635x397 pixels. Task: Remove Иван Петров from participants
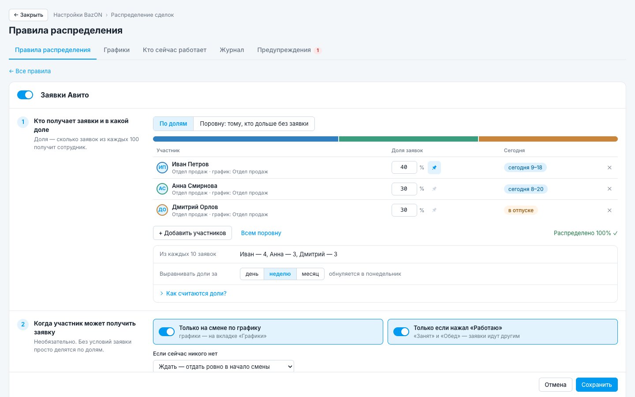(609, 168)
